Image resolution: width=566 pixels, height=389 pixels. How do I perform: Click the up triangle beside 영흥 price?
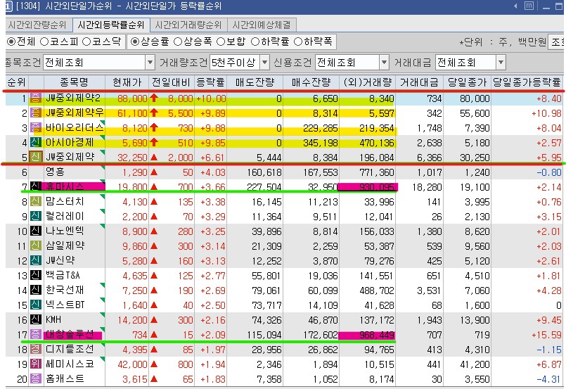(154, 172)
